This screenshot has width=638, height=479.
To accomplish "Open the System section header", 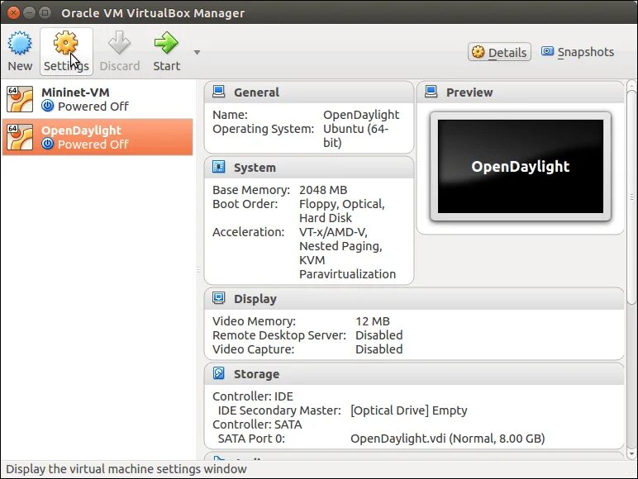I will click(309, 168).
